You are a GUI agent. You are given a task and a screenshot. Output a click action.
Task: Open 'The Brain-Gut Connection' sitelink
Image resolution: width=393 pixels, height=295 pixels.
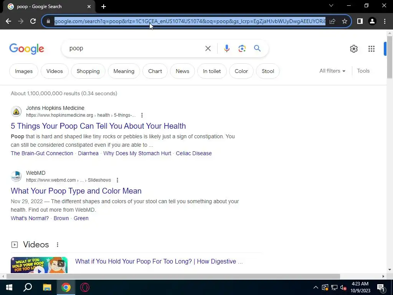click(x=42, y=153)
